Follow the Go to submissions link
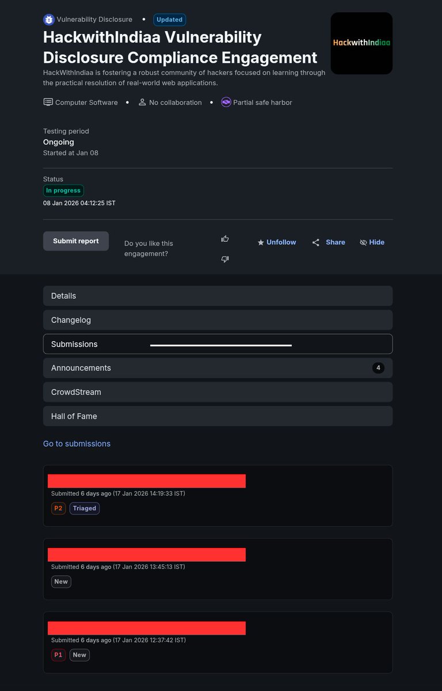The image size is (442, 691). click(77, 444)
